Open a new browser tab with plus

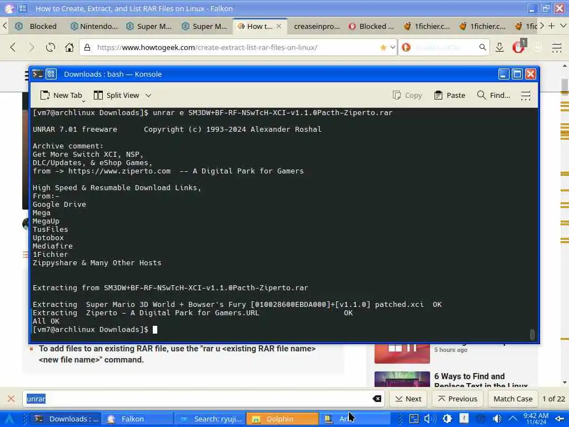coord(551,26)
